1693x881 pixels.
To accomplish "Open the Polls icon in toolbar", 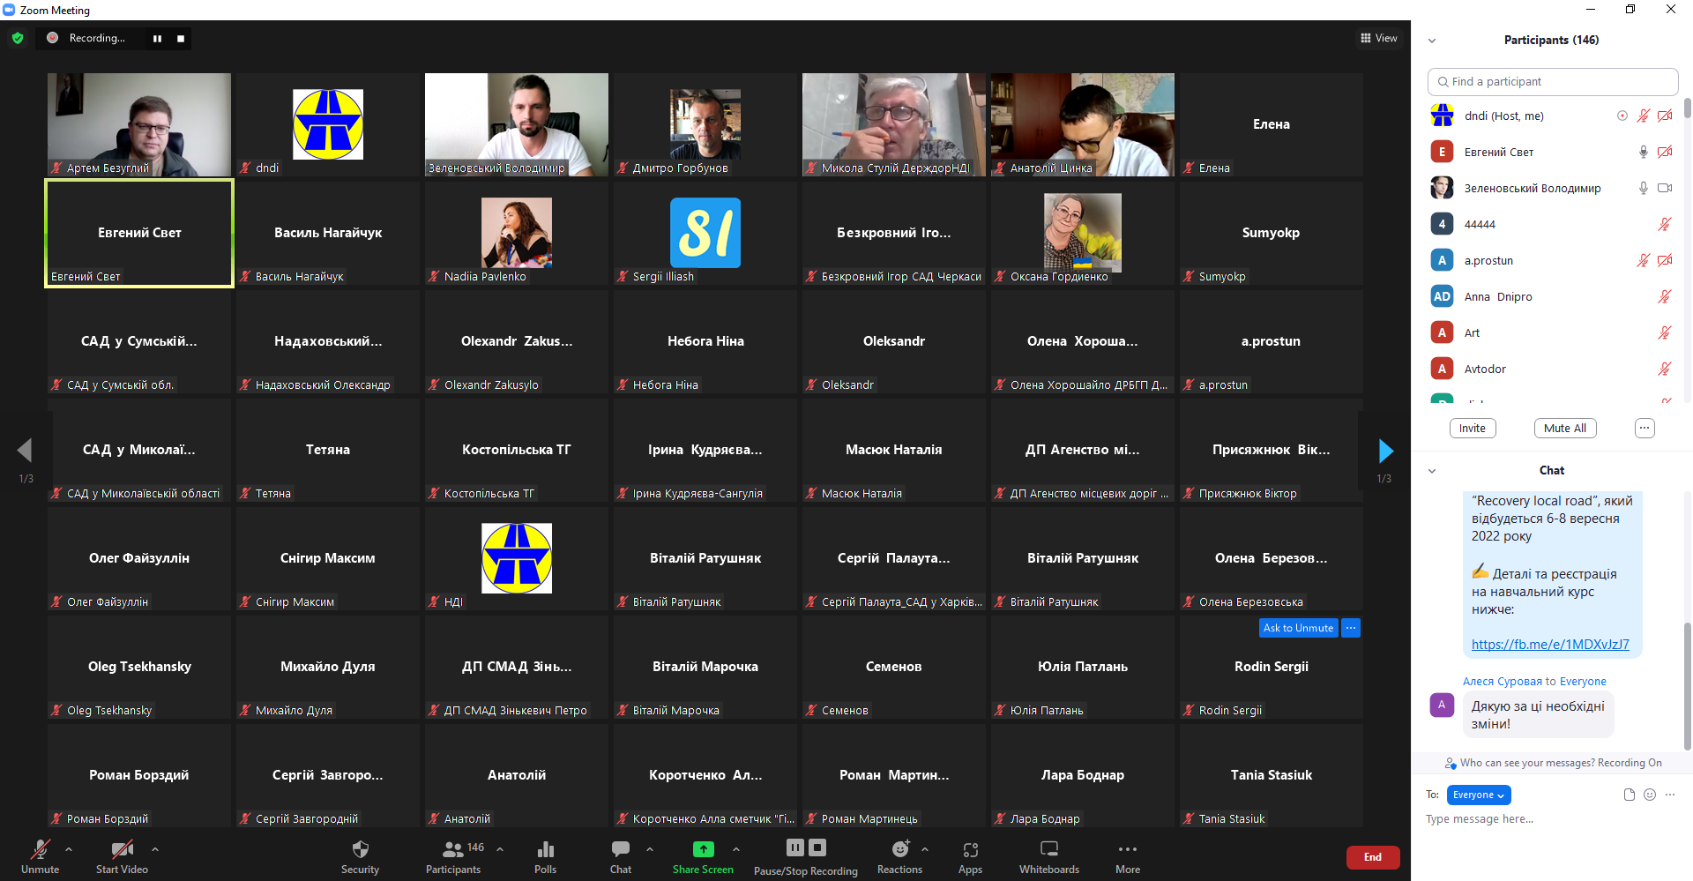I will 545,849.
